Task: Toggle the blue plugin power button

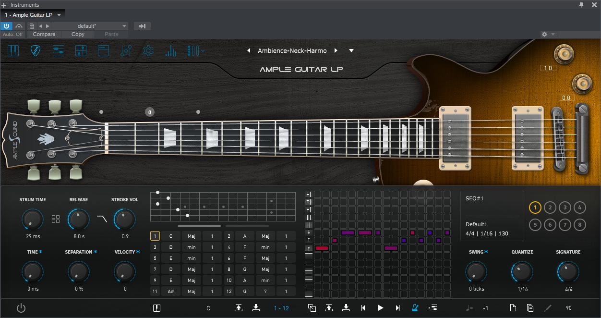Action: coord(7,26)
